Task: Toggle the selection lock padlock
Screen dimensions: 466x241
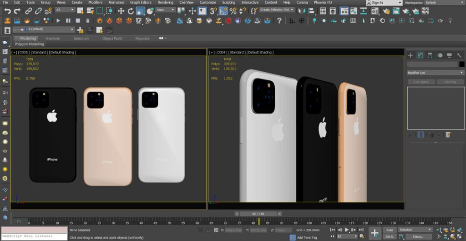Action: [x=208, y=230]
